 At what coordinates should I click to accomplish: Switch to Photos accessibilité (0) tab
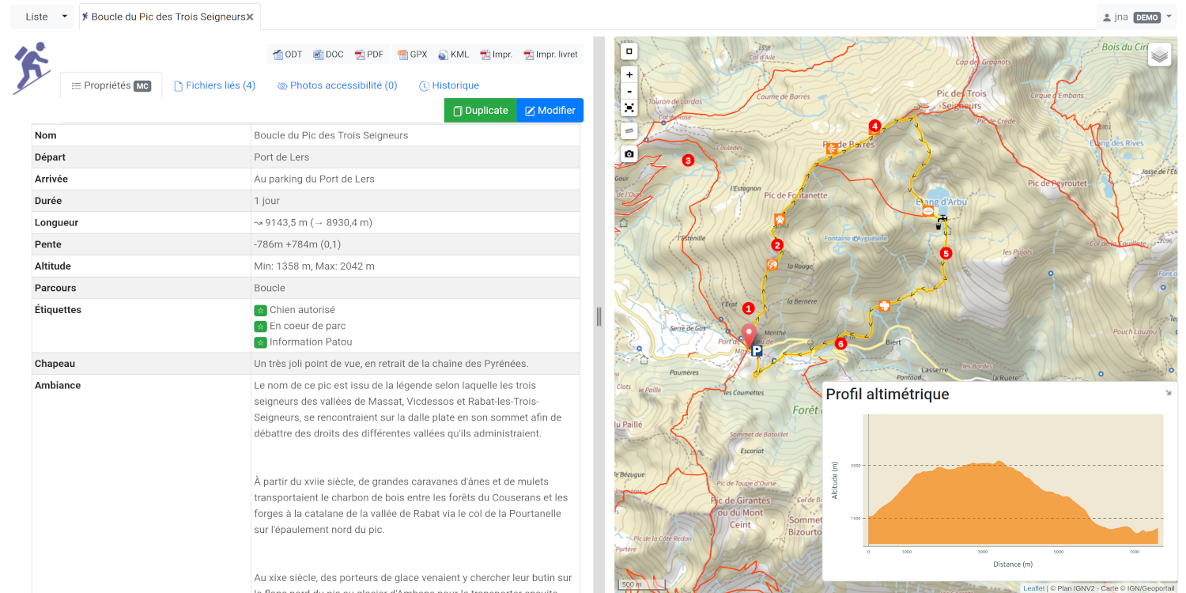(338, 85)
